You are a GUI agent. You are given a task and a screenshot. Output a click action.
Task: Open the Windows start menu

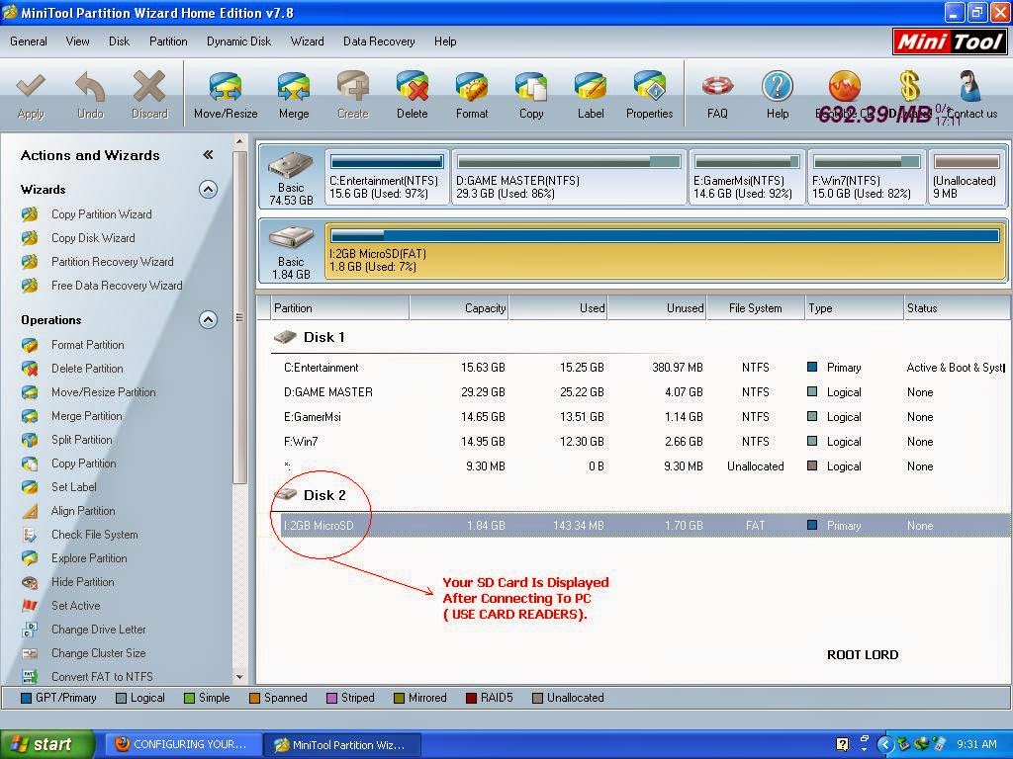[x=47, y=744]
